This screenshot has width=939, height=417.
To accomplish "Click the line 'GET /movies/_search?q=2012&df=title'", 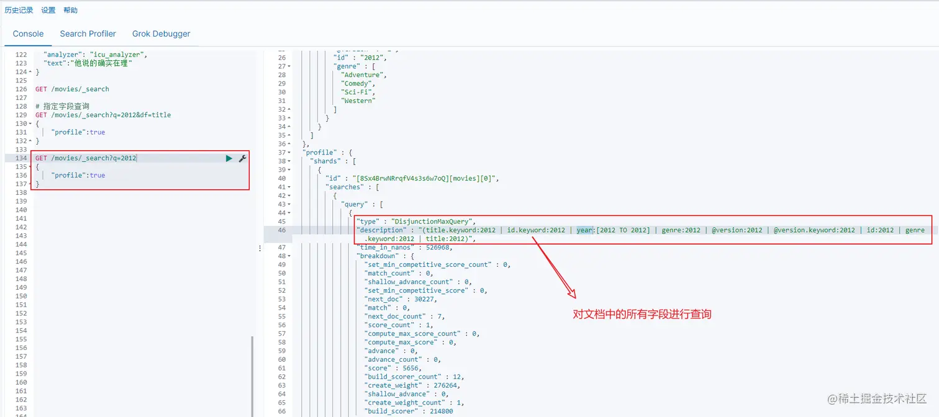I will pyautogui.click(x=103, y=115).
